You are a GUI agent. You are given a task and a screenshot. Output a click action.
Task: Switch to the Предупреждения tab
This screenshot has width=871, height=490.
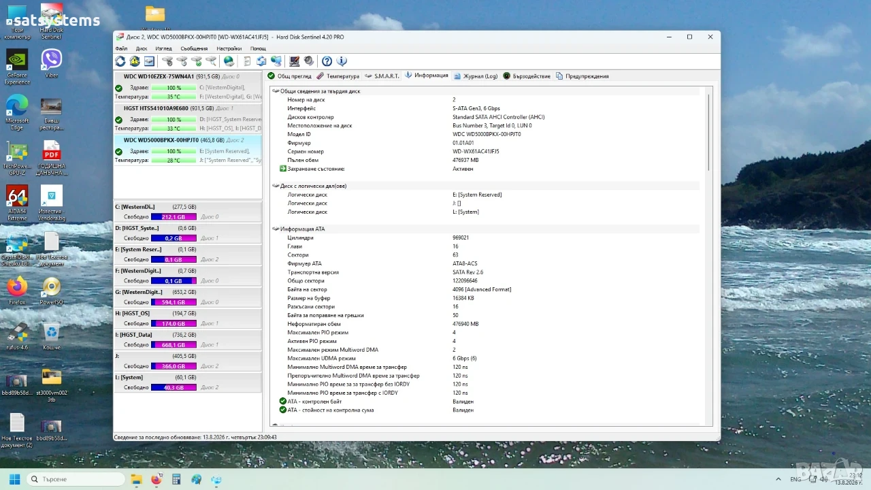[582, 76]
